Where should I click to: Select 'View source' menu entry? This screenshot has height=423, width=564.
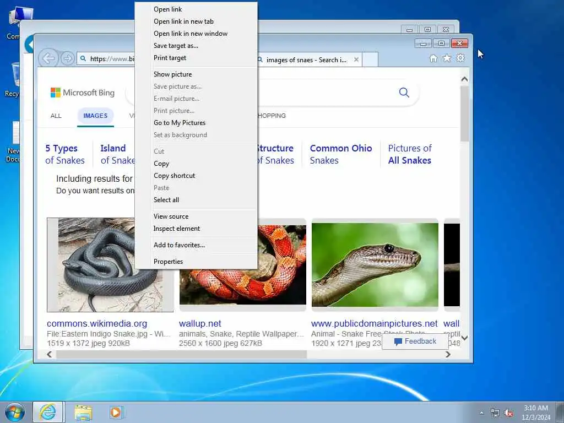pos(171,216)
